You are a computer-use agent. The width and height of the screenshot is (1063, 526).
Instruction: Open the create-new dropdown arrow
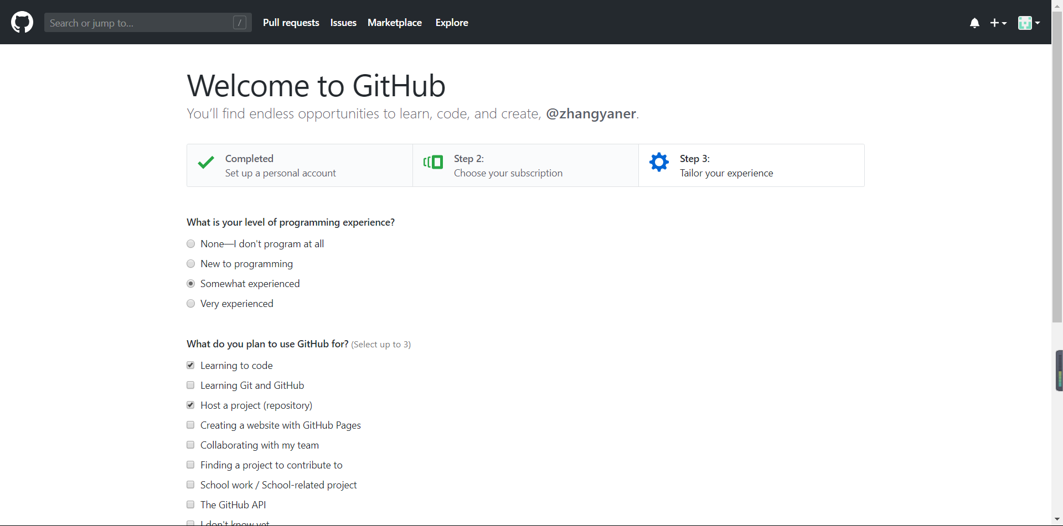tap(1004, 23)
